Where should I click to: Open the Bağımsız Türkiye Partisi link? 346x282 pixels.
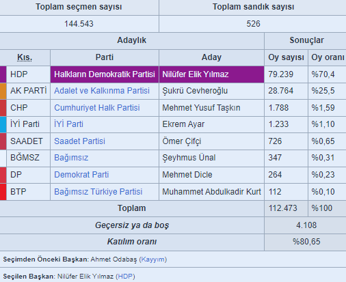(98, 192)
